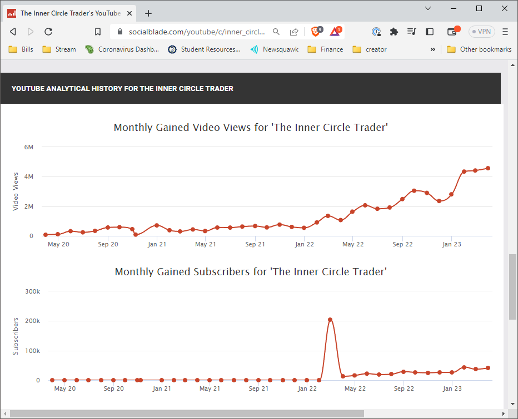Click the last data point on subscribers chart

point(488,368)
